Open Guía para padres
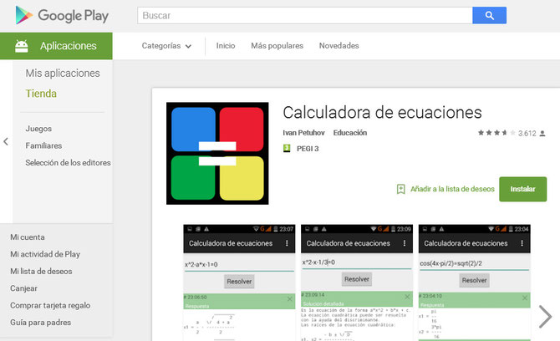Viewport: 560px width, 341px height. click(x=40, y=323)
